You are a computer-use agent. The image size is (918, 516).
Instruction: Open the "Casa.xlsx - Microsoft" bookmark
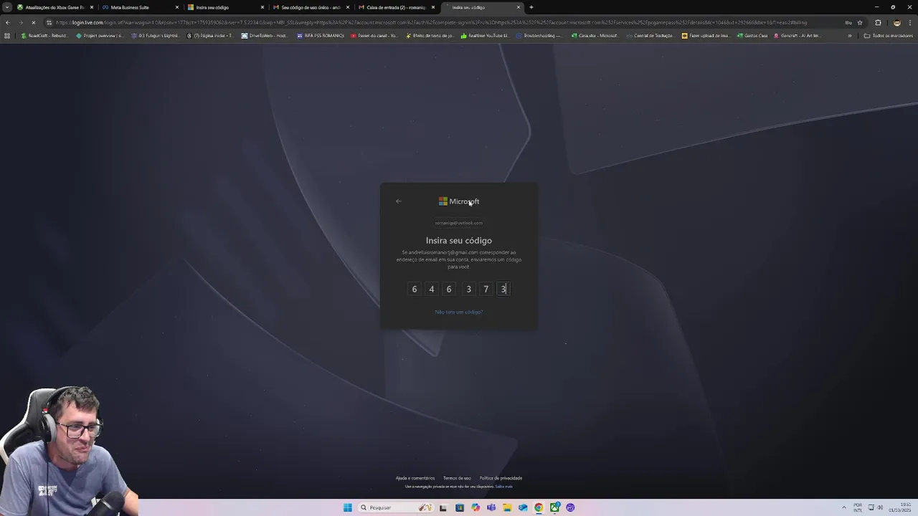[x=595, y=36]
